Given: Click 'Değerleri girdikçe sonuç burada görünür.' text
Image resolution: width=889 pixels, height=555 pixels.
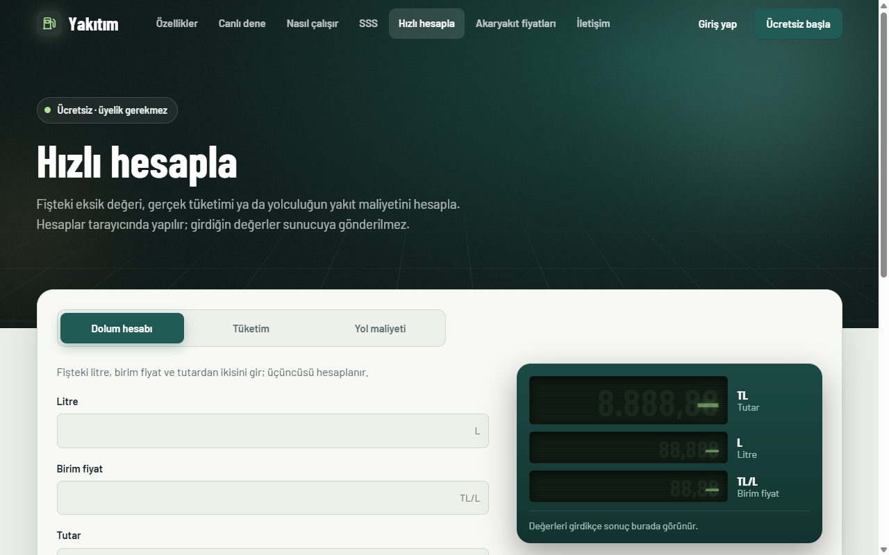Looking at the screenshot, I should [613, 526].
